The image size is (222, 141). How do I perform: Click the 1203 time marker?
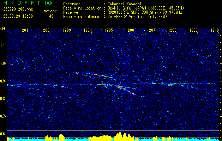pyautogui.click(x=67, y=30)
